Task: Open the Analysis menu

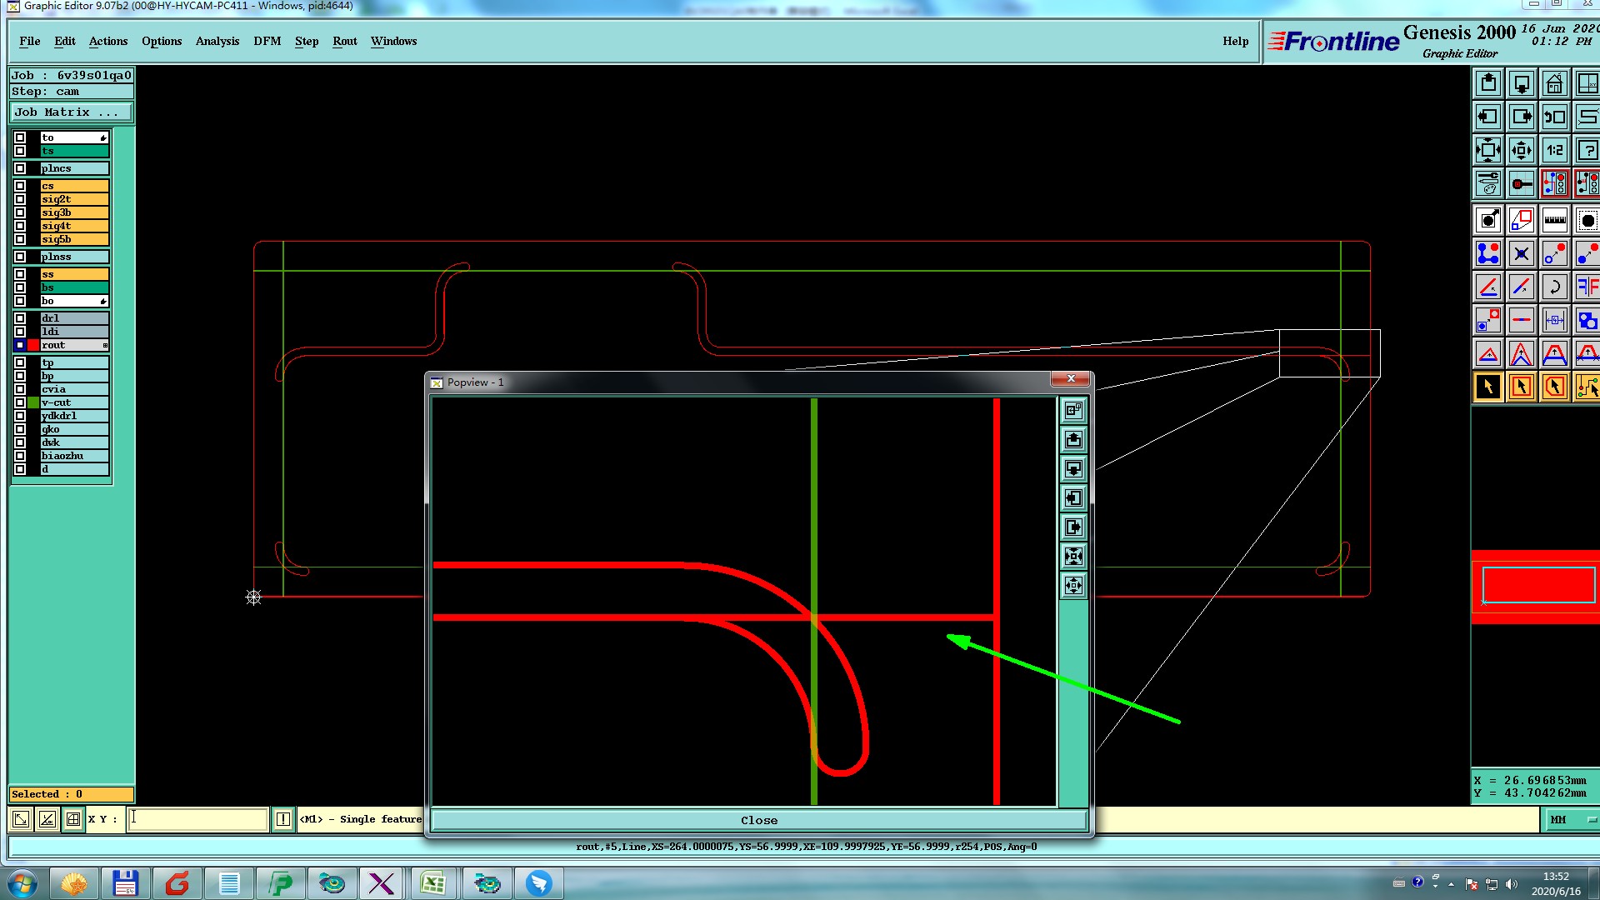Action: (x=217, y=41)
